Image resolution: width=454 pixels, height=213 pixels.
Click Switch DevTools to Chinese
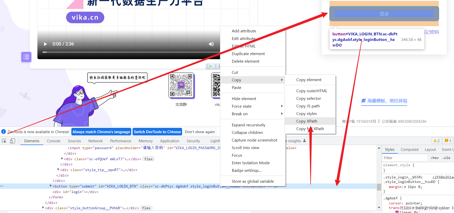tap(157, 132)
